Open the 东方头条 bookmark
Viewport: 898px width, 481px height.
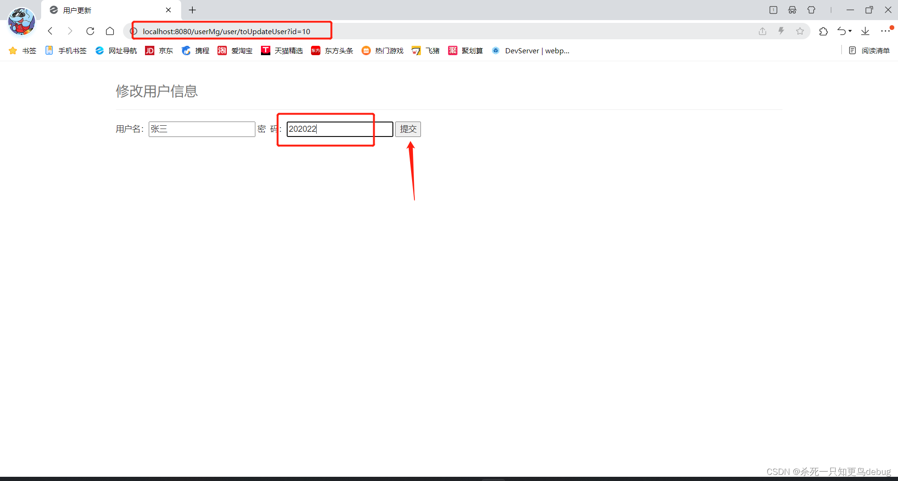pos(332,50)
